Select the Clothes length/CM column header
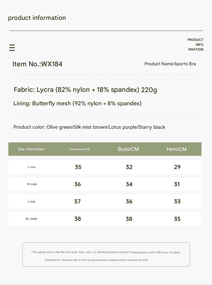212x285 pixels. (x=79, y=149)
